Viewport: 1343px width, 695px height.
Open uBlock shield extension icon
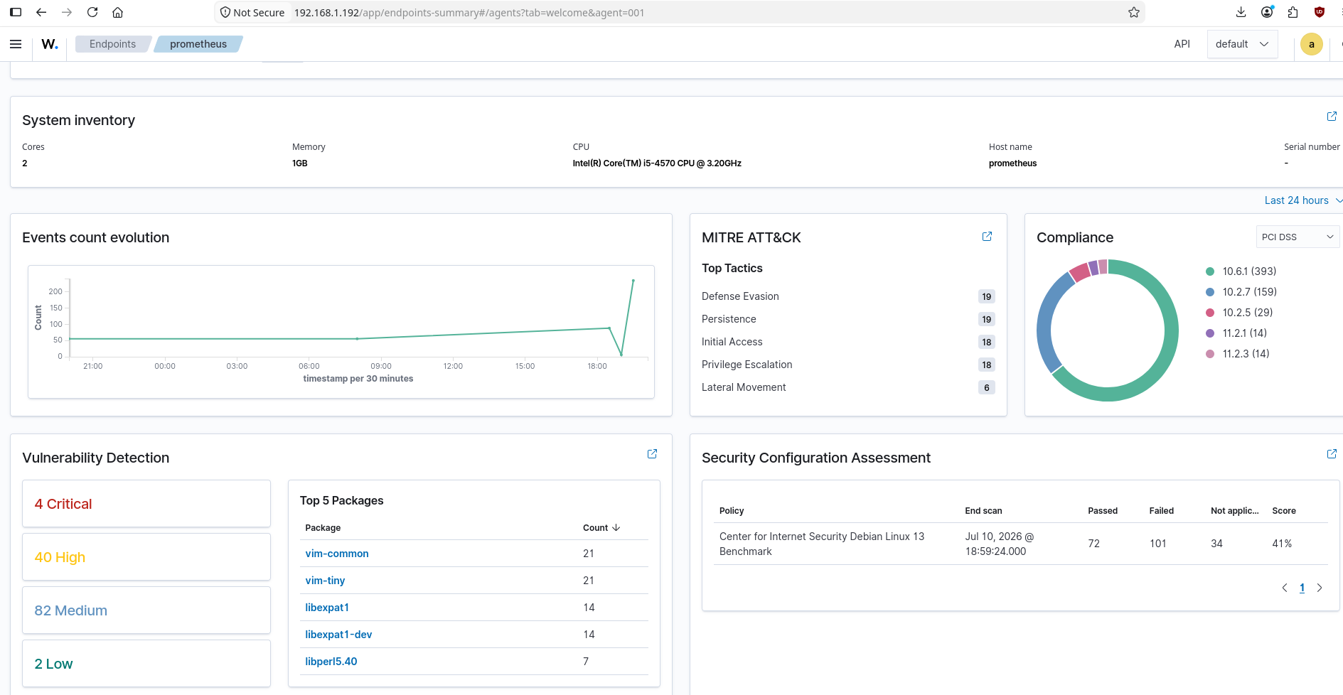[x=1320, y=12]
